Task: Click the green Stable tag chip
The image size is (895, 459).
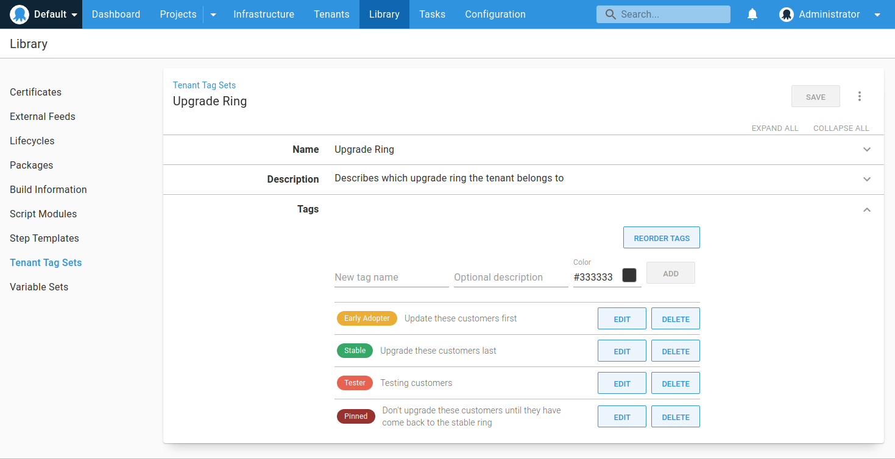Action: point(355,351)
